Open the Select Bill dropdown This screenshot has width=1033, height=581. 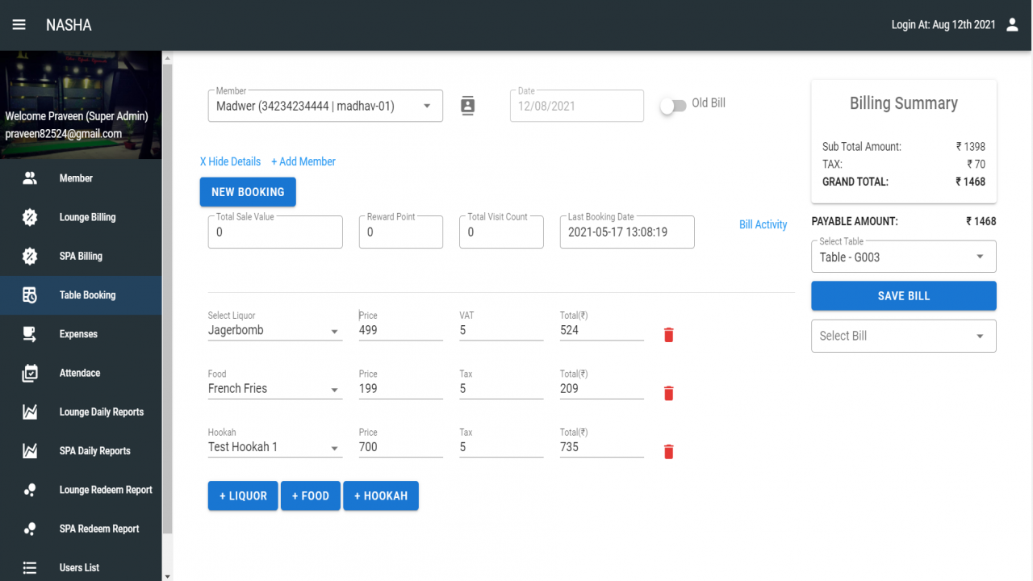(x=904, y=336)
